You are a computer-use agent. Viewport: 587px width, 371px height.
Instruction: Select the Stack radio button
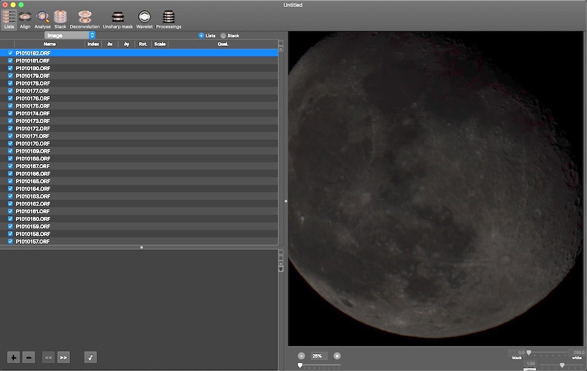[x=223, y=36]
